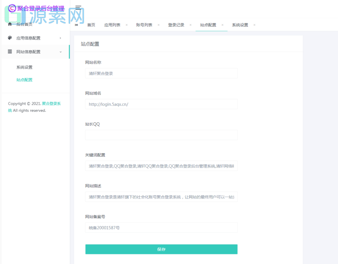Click the rewind-style tab collapse icon
Viewport: 338px width, 264px height.
pos(77,24)
